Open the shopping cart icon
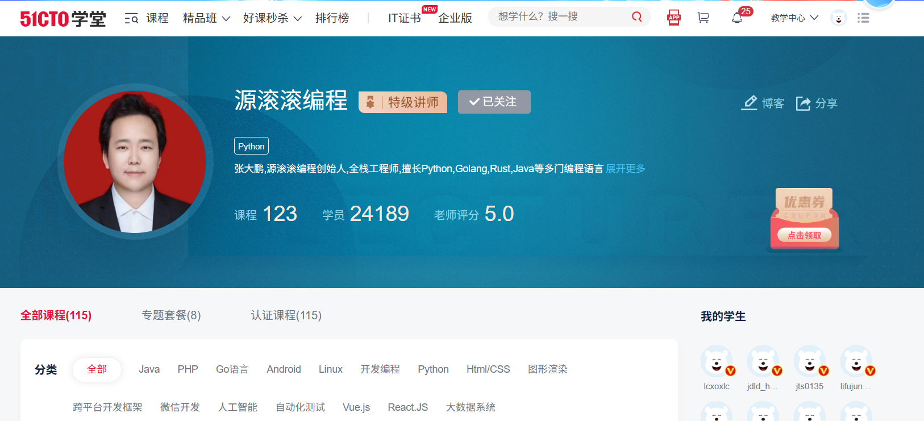This screenshot has width=924, height=421. click(704, 18)
